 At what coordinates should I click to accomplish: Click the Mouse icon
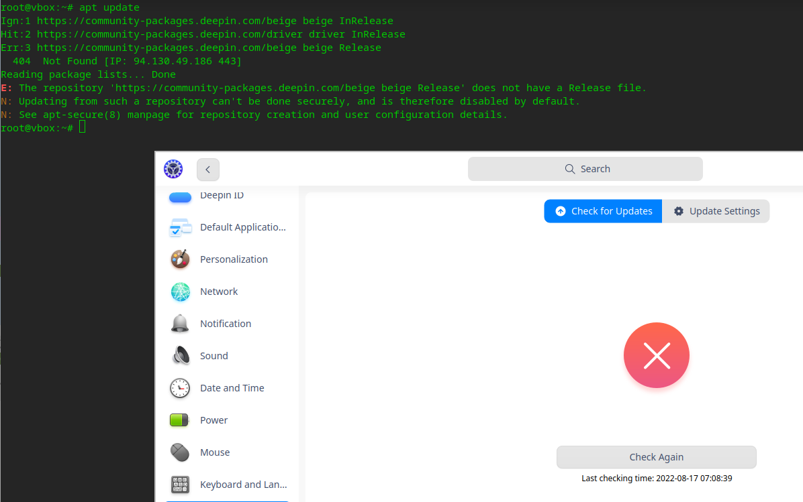(x=180, y=452)
